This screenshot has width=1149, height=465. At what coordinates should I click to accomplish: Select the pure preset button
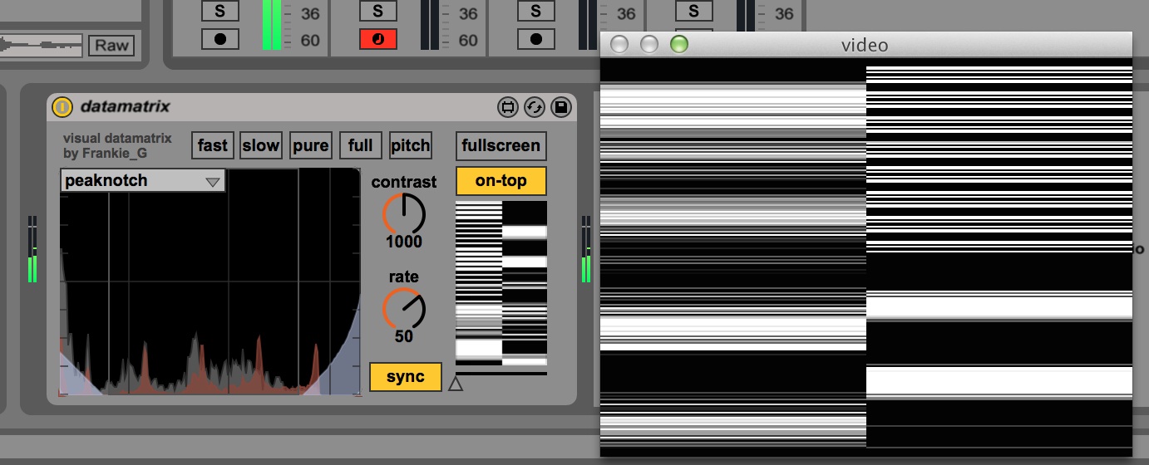[310, 145]
